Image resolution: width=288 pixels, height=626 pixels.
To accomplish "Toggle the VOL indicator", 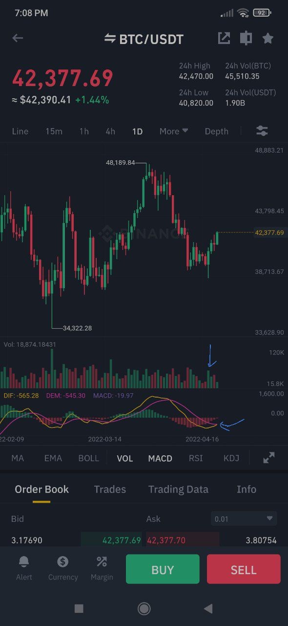I will (125, 458).
